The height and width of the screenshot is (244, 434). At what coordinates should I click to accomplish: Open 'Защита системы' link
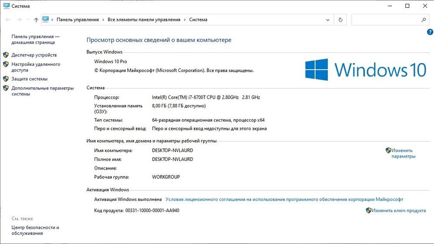pyautogui.click(x=30, y=79)
